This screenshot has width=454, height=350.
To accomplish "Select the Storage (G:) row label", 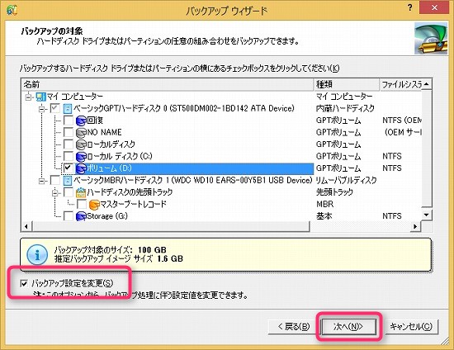I will pyautogui.click(x=107, y=216).
